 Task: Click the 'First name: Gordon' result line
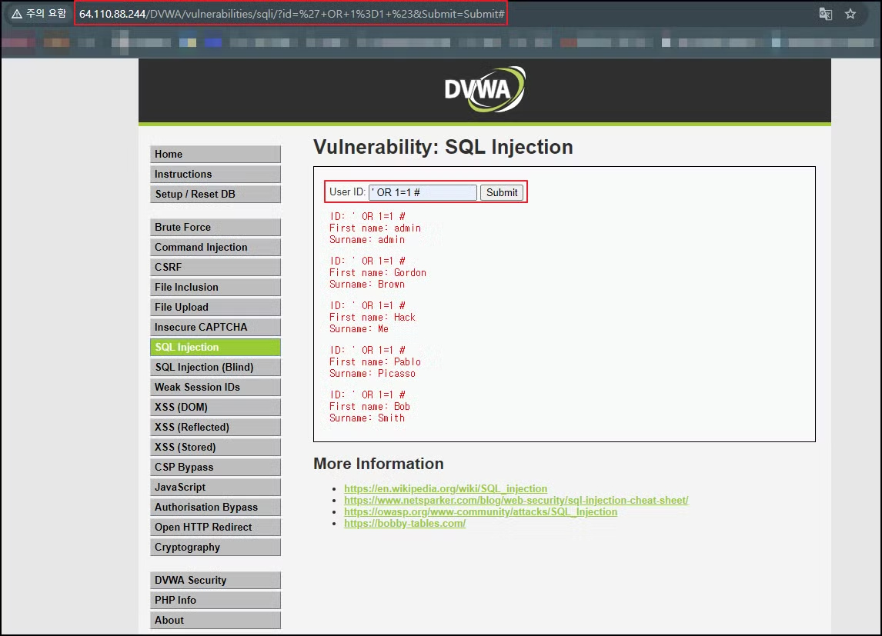coord(378,273)
